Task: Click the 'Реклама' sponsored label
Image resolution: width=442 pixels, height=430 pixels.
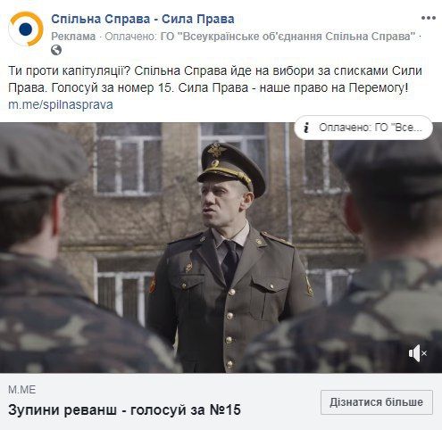Action: click(x=73, y=37)
